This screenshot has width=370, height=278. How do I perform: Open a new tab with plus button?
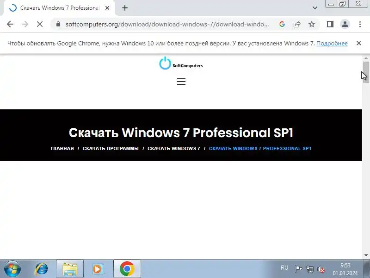125,8
